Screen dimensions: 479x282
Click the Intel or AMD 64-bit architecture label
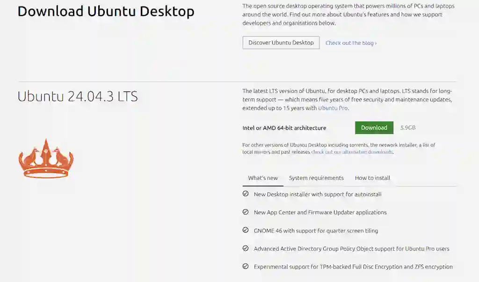[284, 127]
